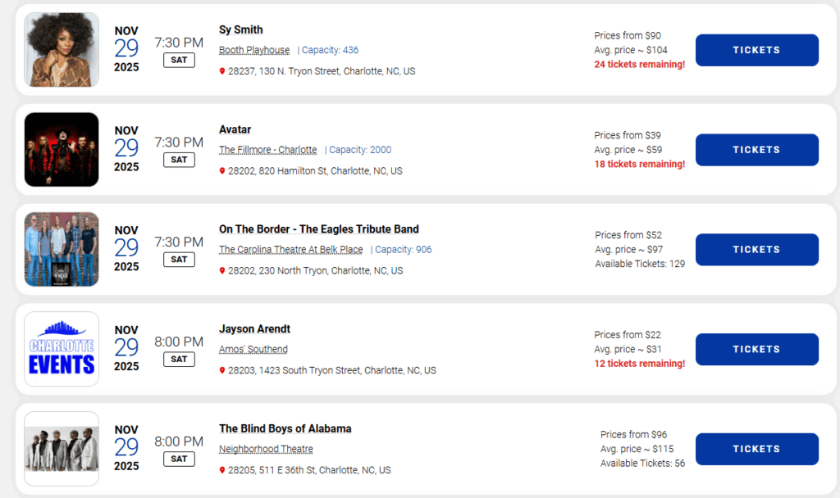This screenshot has height=498, width=840.
Task: Click the location pin beside Booth Playhouse address
Action: click(222, 71)
